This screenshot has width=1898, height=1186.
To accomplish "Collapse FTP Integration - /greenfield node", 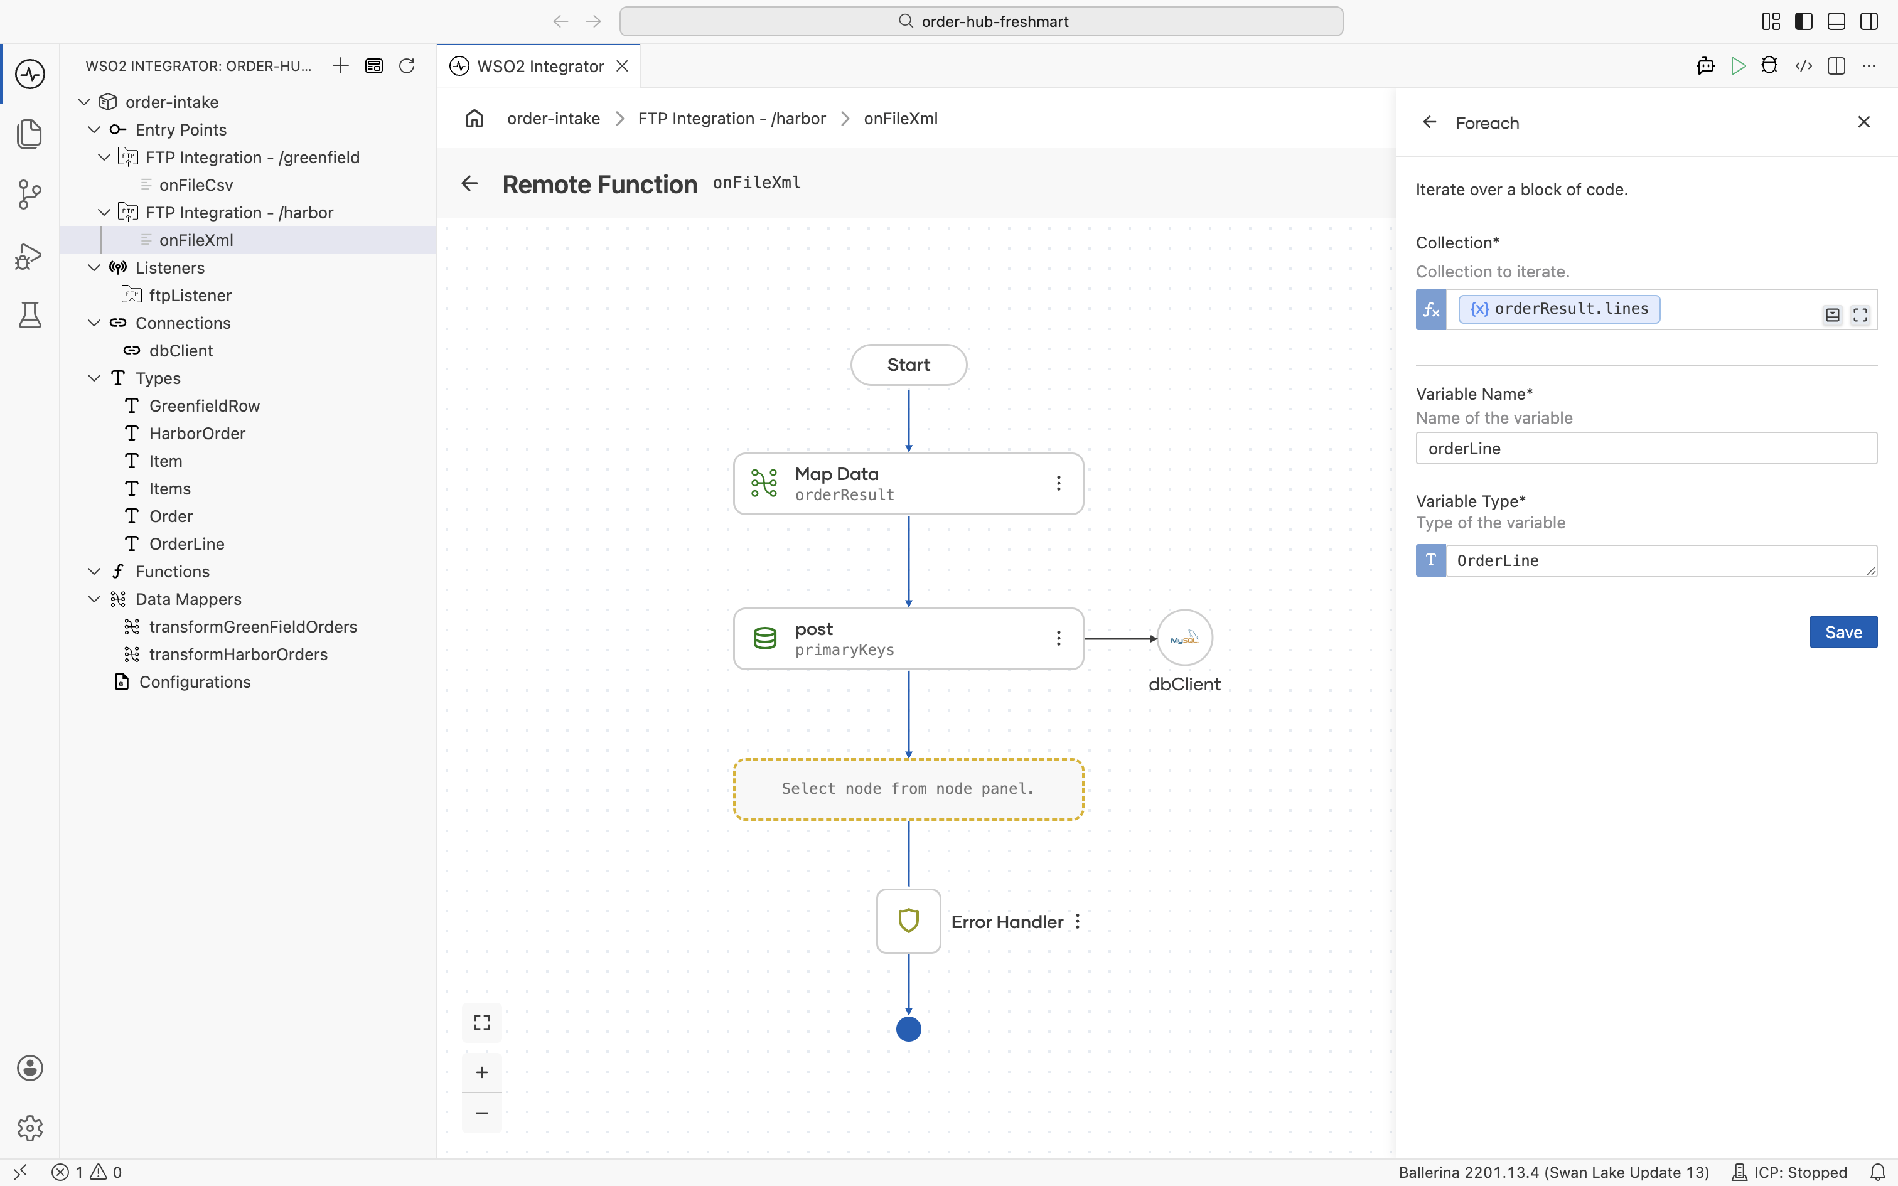I will coord(104,157).
